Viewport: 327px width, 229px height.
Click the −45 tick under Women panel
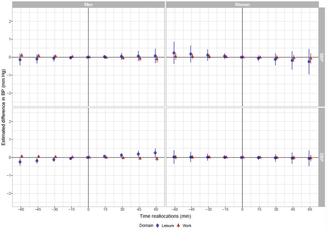point(192,209)
